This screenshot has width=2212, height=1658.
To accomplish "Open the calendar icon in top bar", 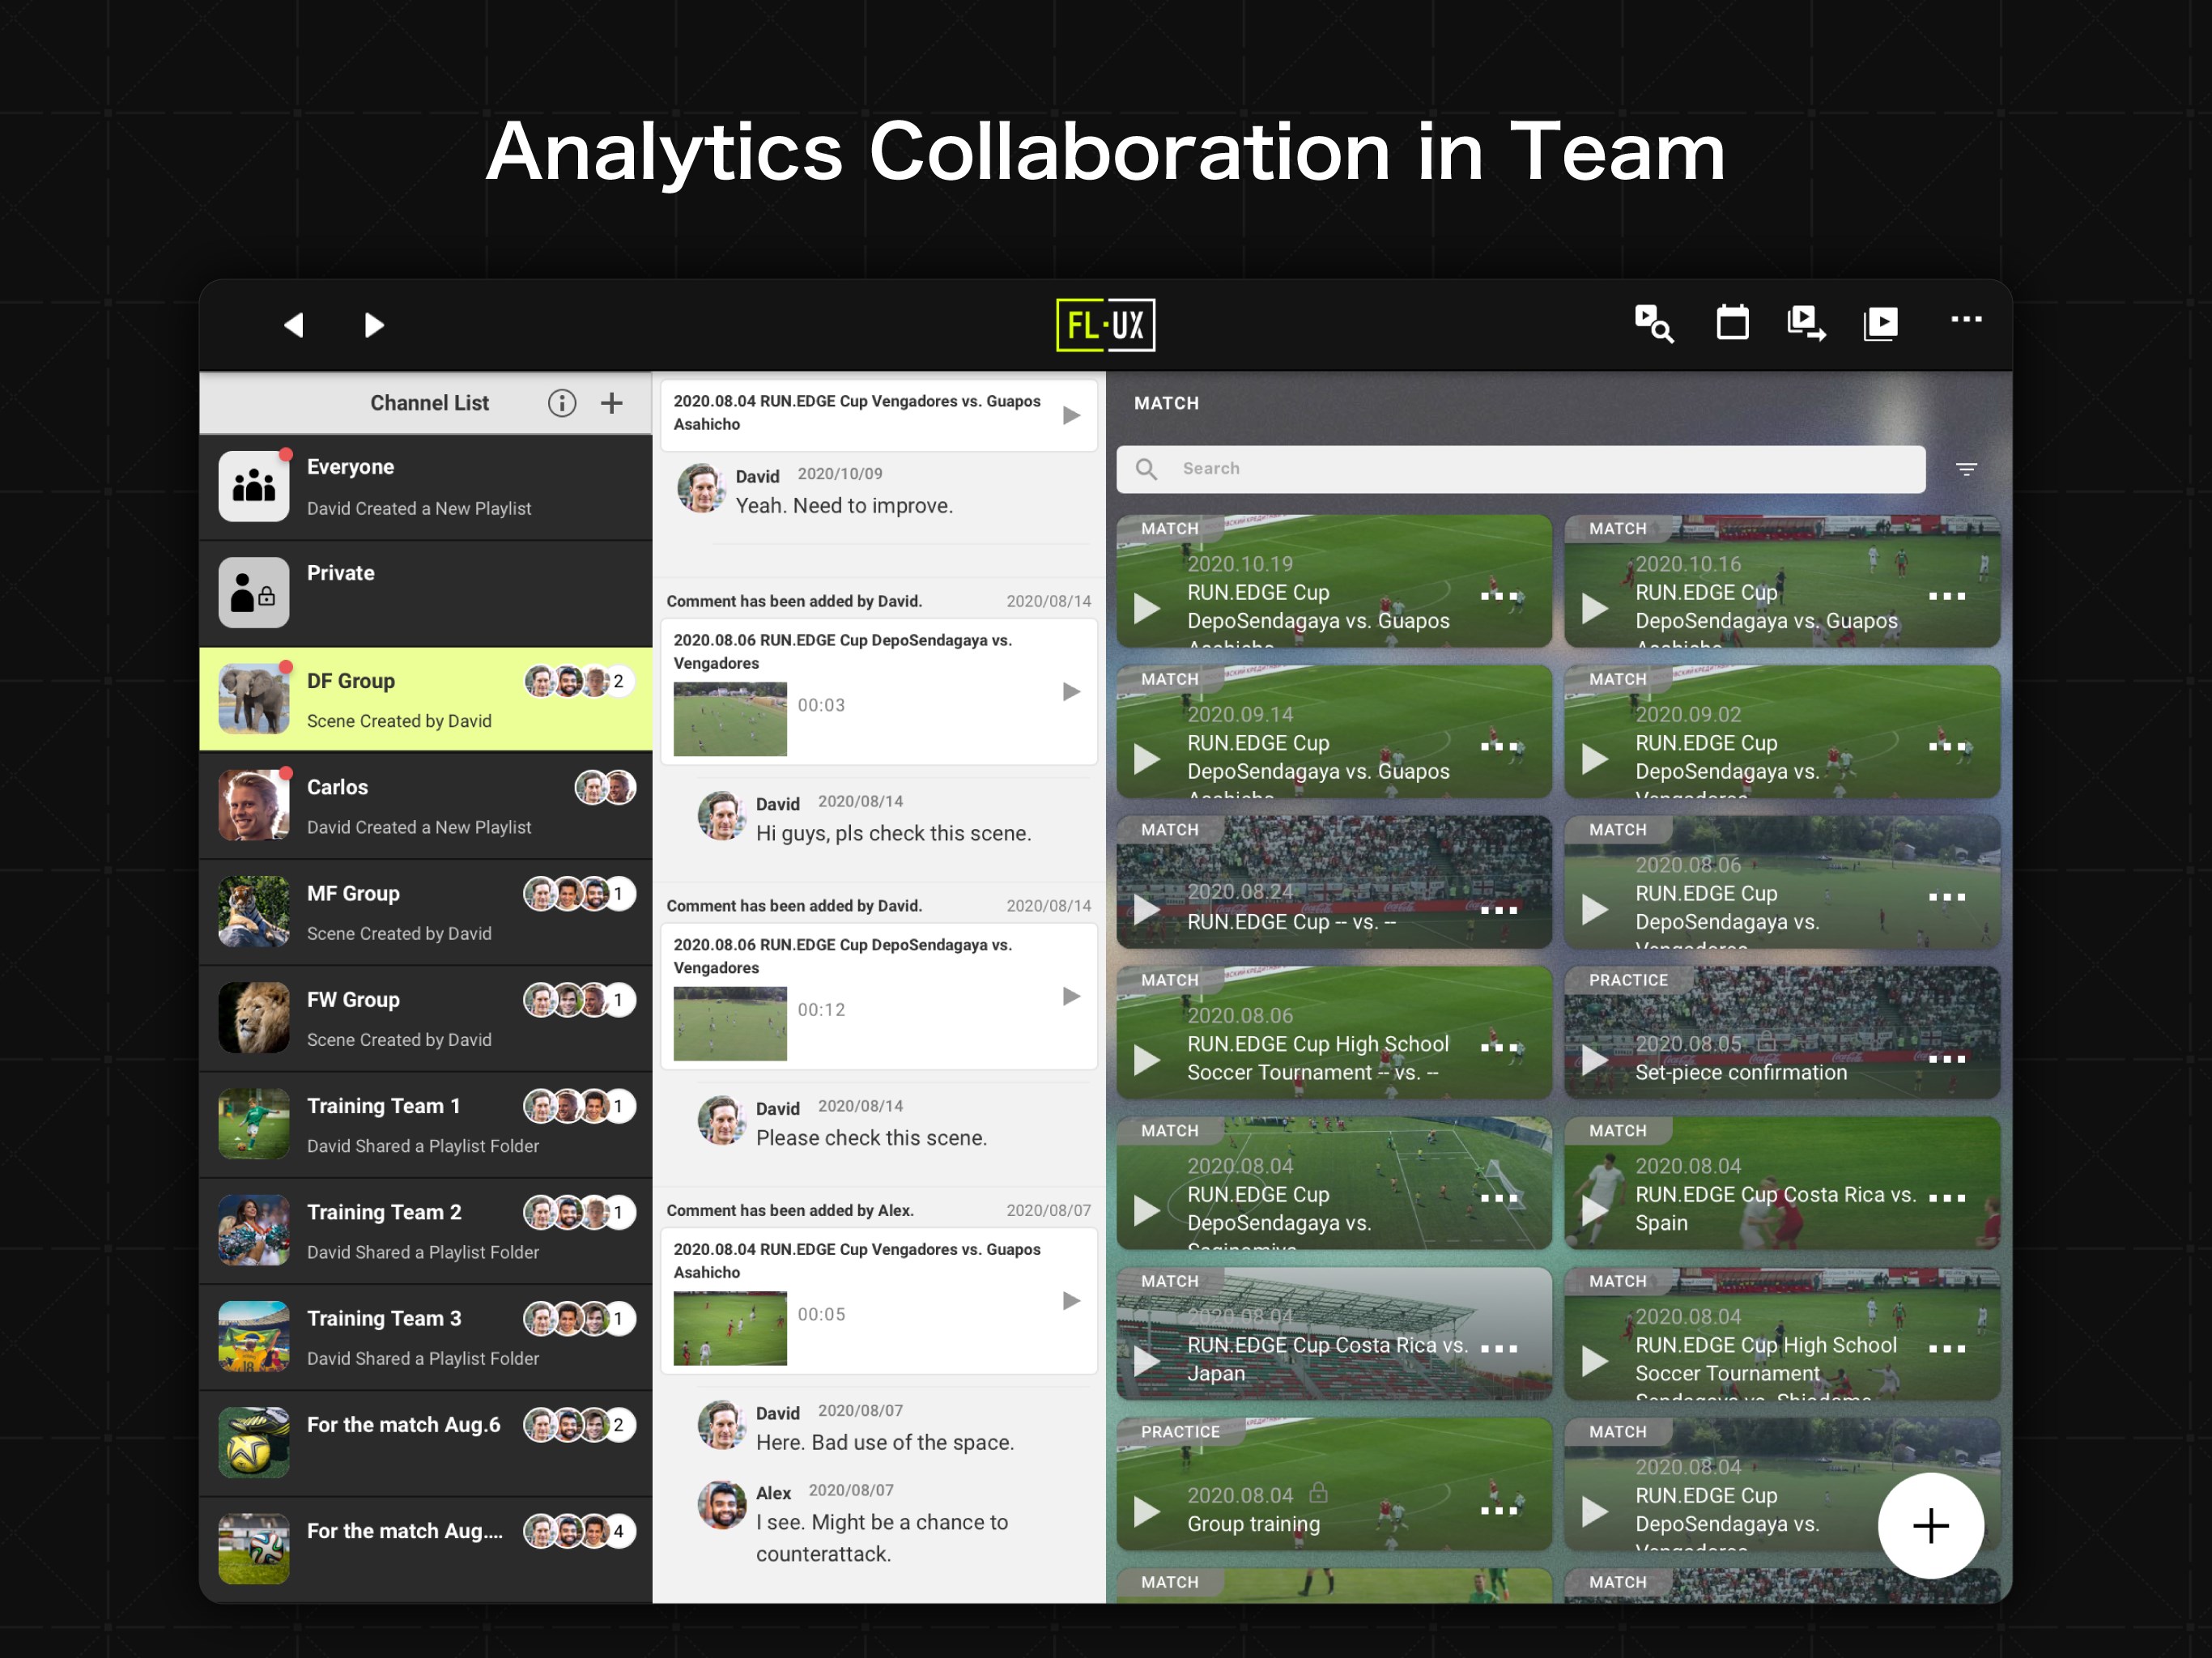I will tap(1732, 323).
